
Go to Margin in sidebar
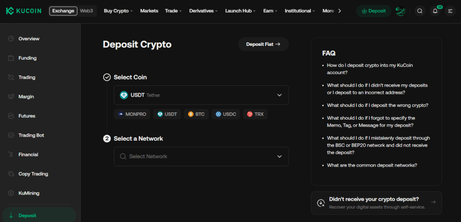pos(26,97)
